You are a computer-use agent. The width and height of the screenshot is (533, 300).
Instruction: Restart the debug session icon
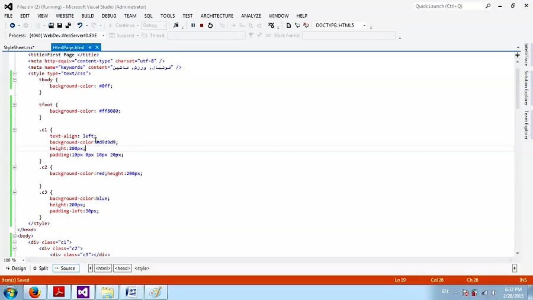[x=210, y=25]
